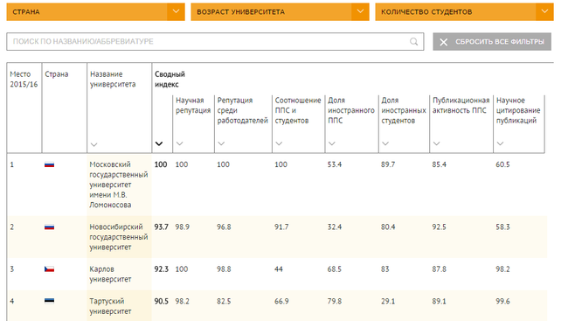Viewport: 568px width, 321px height.
Task: Sort by Репутация среди работодателей chevron
Action: 221,143
